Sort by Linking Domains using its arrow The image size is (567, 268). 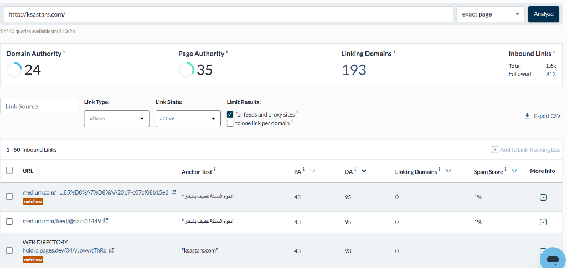449,171
